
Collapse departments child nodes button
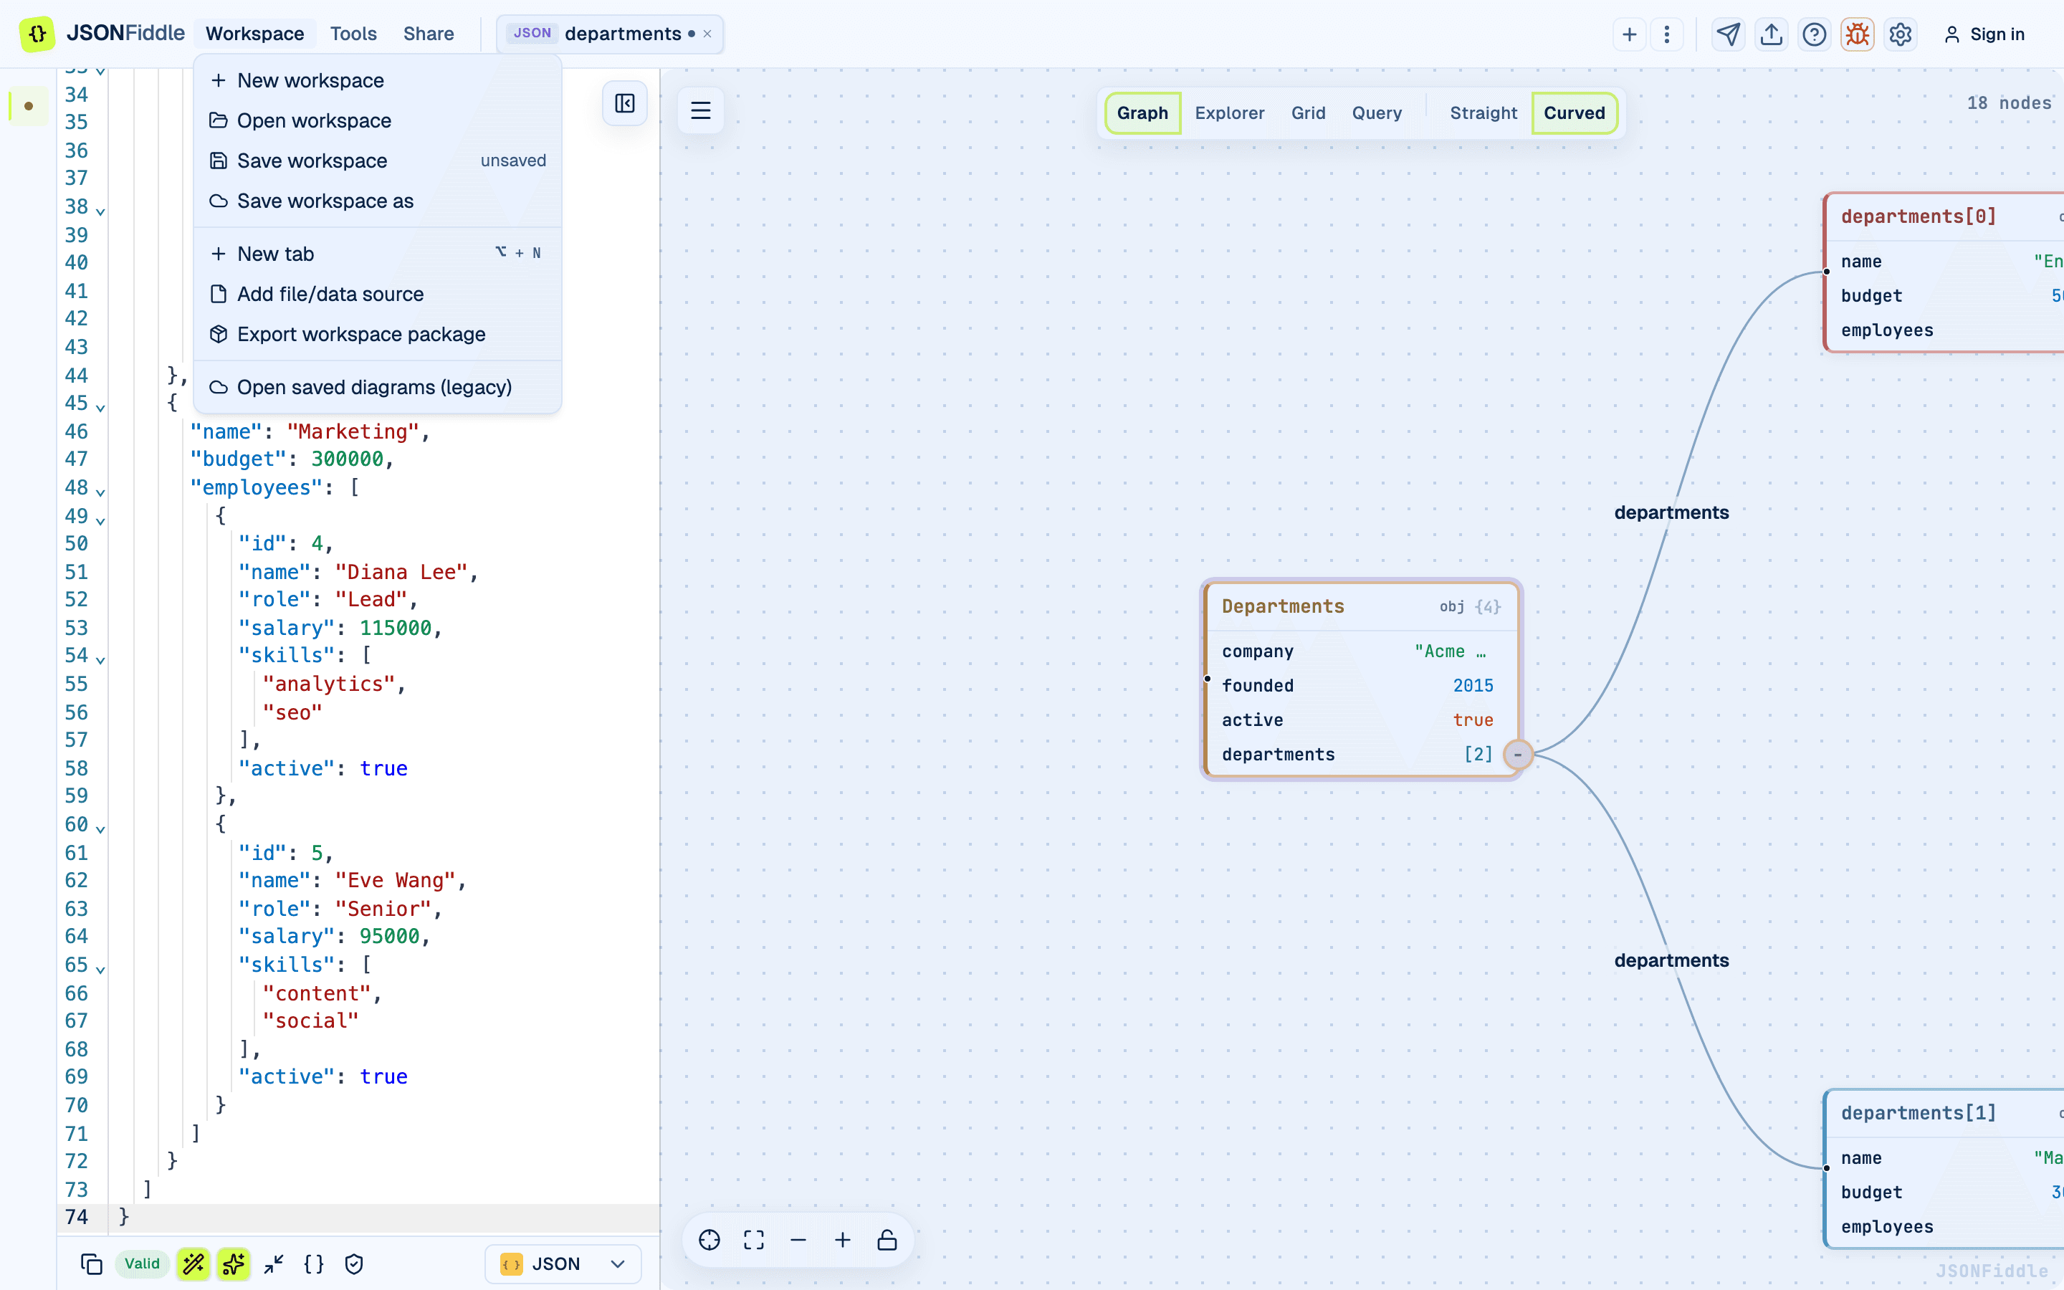1517,754
